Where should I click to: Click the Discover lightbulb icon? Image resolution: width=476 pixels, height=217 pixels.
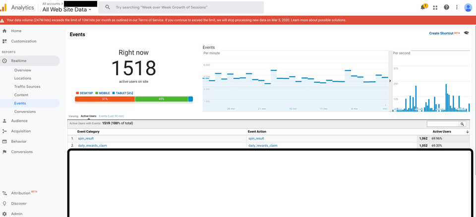pyautogui.click(x=4, y=204)
